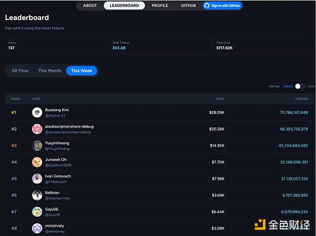The height and width of the screenshot is (236, 316).
Task: Click YuujinHwang's profile avatar
Action: (37, 145)
